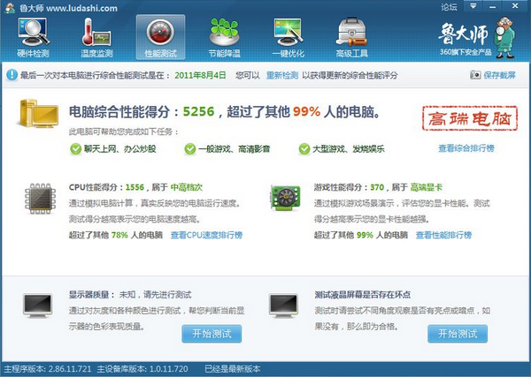
Task: Open the title bar dropdown menu arrow
Action: click(473, 6)
